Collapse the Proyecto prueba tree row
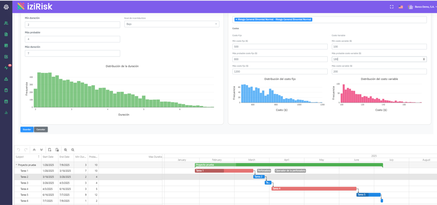This screenshot has width=437, height=205. pyautogui.click(x=16, y=165)
